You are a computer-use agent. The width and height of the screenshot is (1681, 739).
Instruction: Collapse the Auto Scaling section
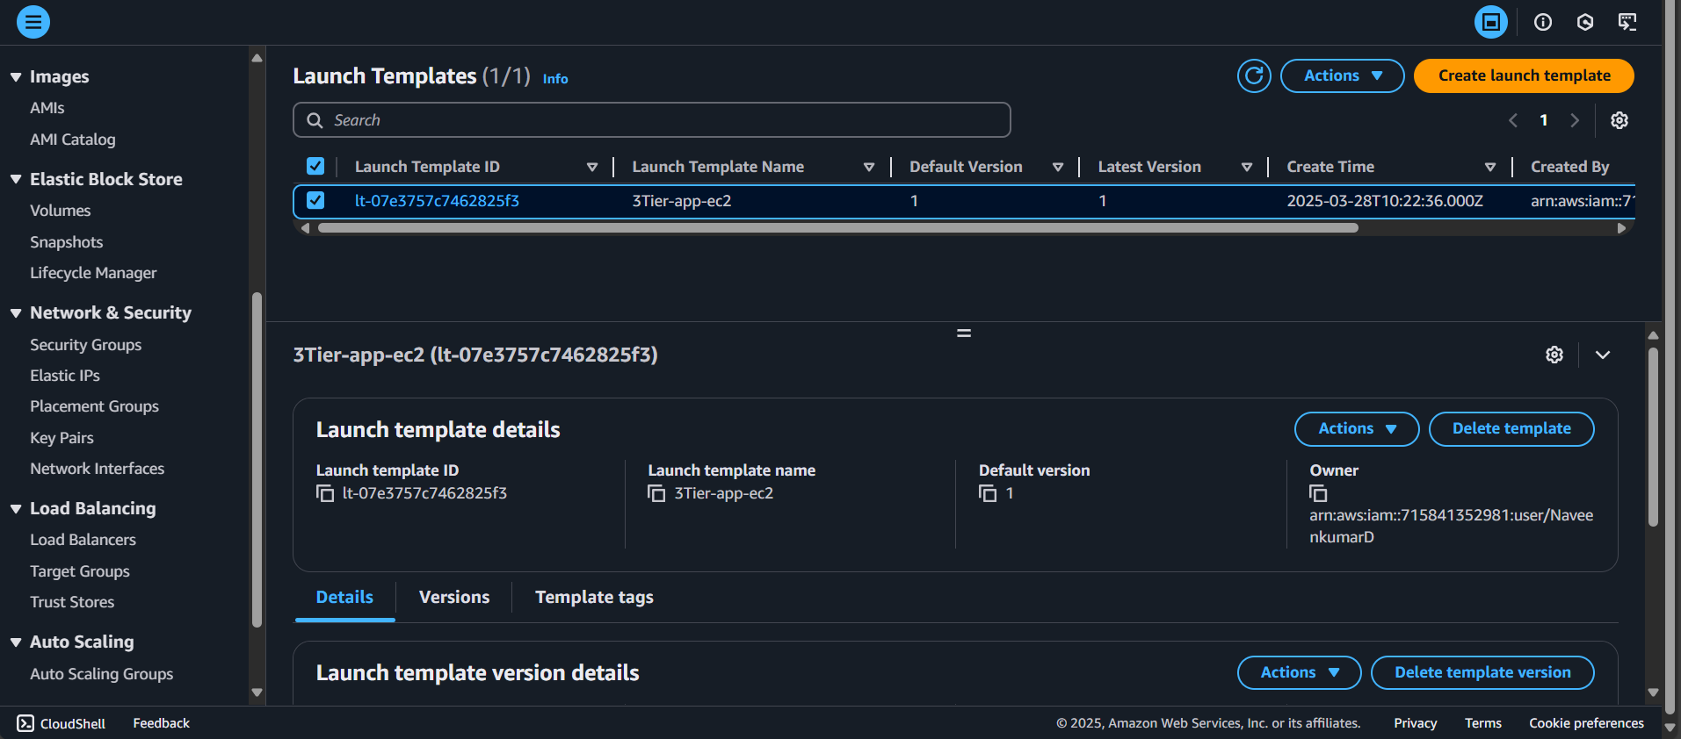[16, 642]
